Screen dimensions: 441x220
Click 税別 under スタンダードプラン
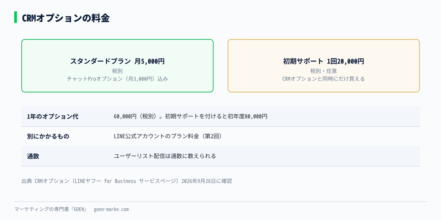[117, 71]
